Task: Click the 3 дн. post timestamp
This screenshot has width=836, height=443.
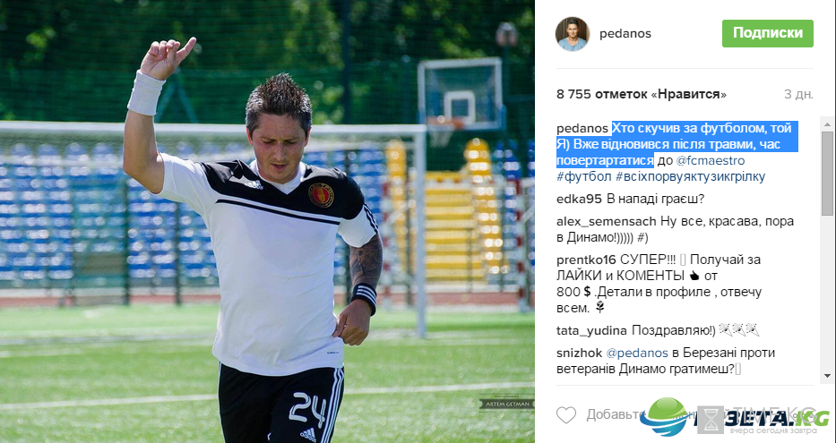Action: click(798, 94)
